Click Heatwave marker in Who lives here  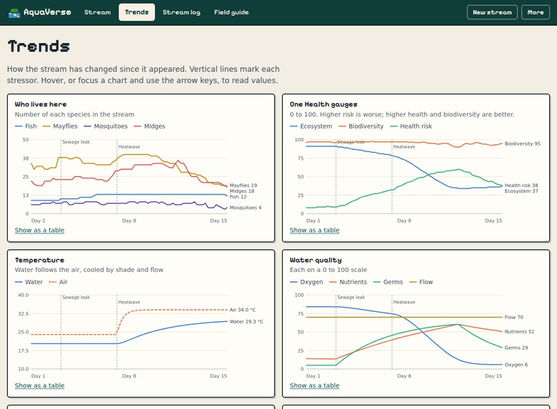(129, 146)
